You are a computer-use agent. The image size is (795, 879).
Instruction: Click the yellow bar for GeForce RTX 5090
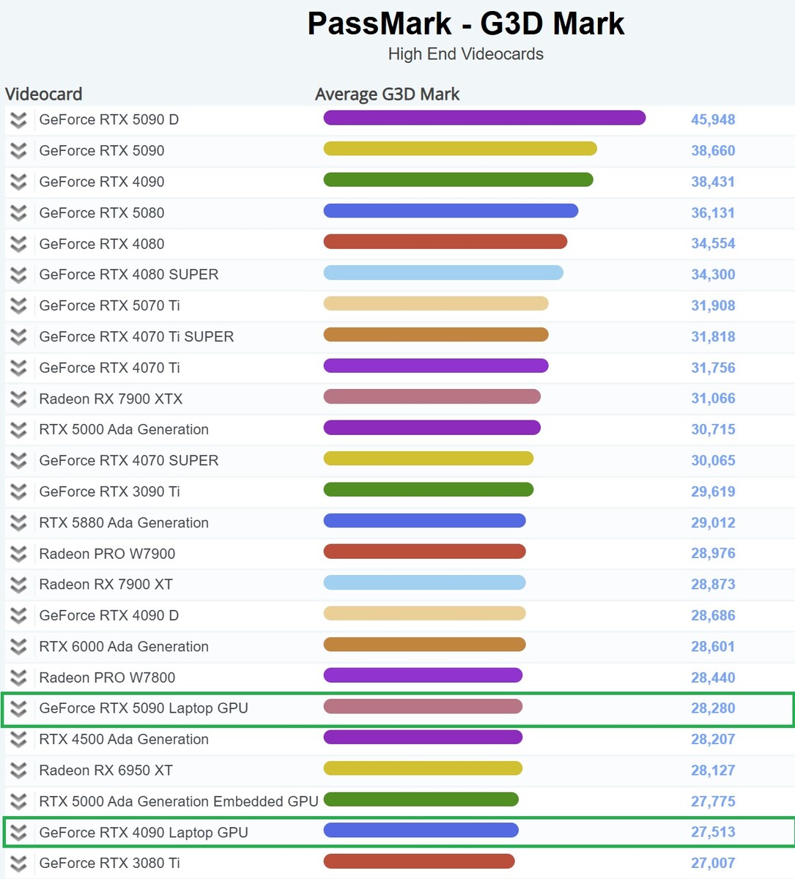click(460, 149)
